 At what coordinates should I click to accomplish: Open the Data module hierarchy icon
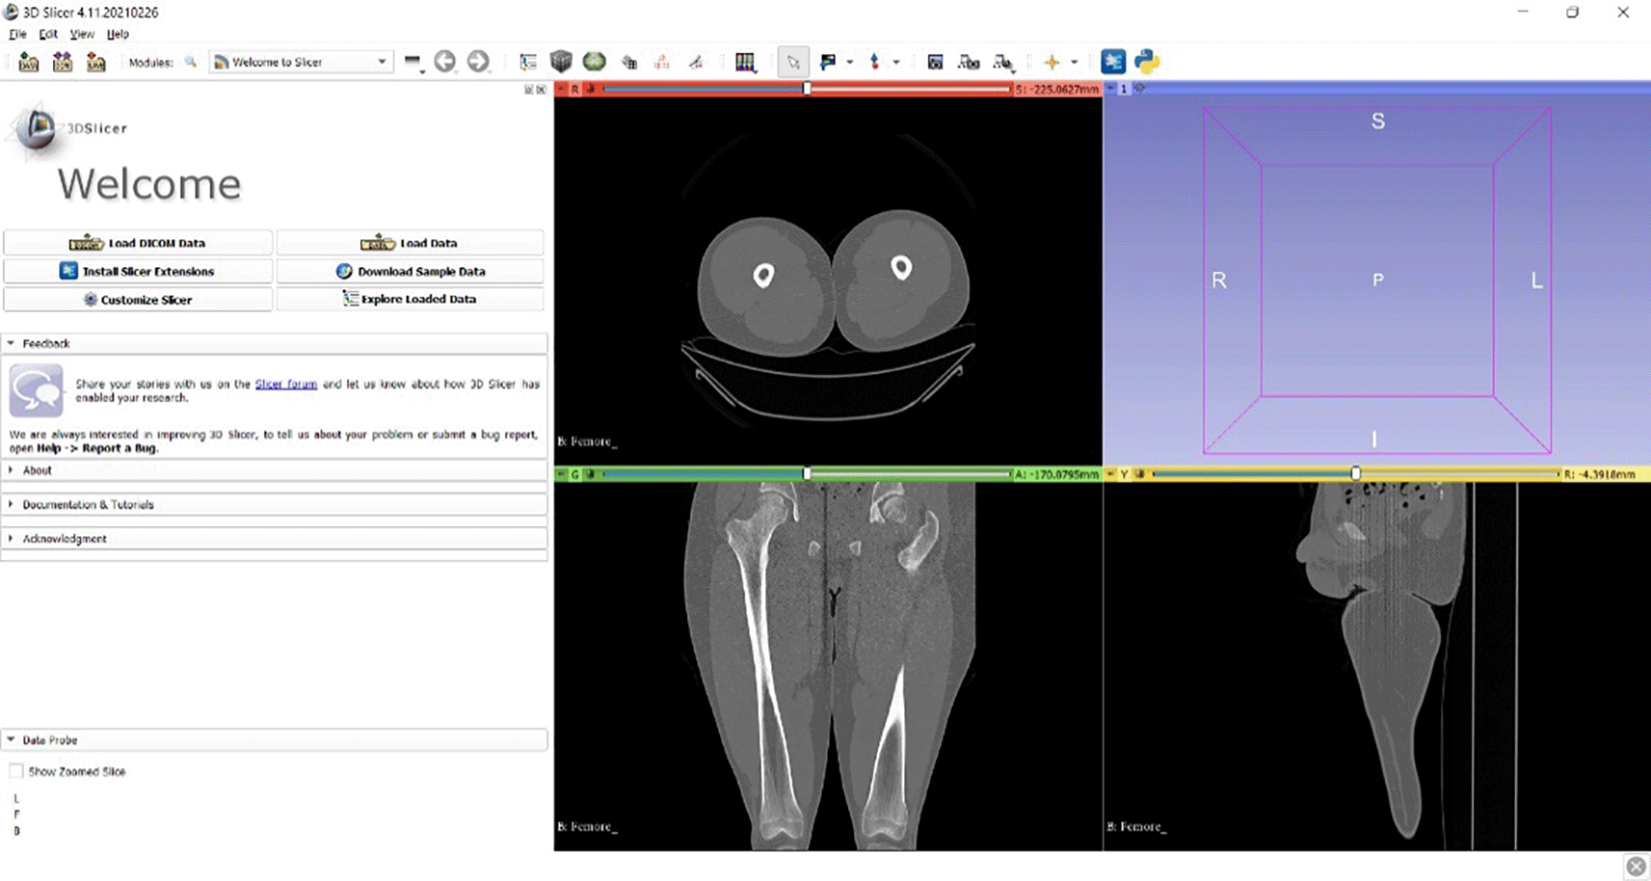tap(528, 62)
